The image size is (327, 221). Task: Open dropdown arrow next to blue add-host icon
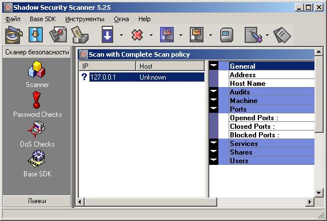point(121,35)
